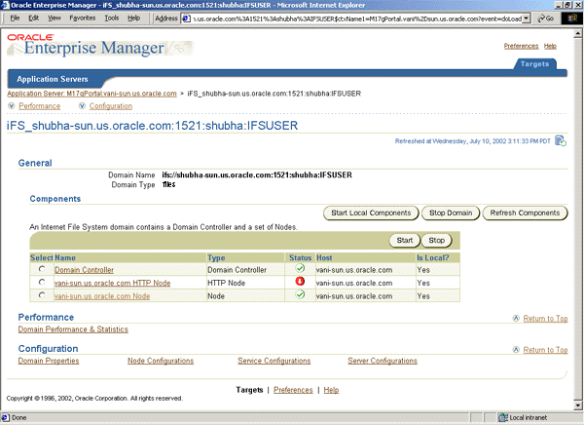Open the vani-sun.us.oracle.com Node link
Screen dimensions: 584x425
tap(102, 296)
